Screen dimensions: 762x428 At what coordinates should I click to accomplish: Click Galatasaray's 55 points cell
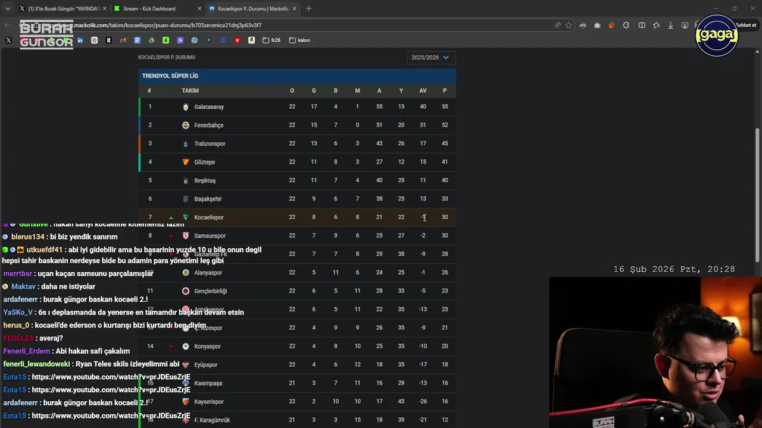pos(445,107)
